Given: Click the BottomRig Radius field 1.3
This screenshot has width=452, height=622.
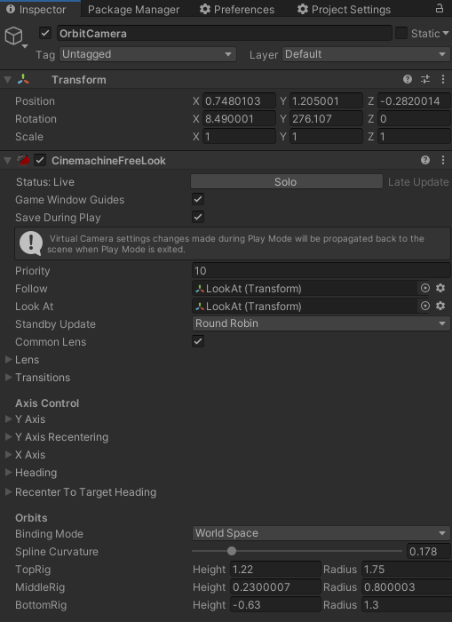Looking at the screenshot, I should [406, 605].
